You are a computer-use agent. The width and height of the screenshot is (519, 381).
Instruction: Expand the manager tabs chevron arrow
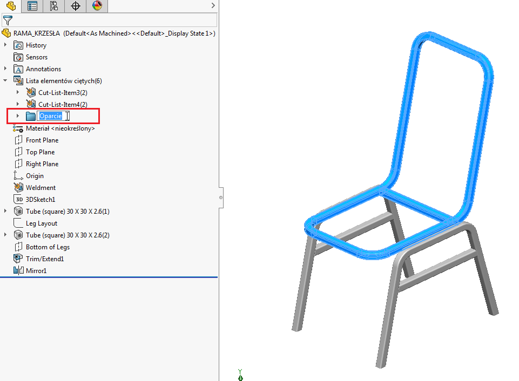213,5
